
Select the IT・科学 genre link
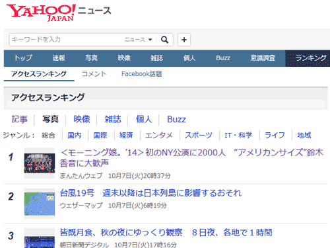tap(238, 135)
